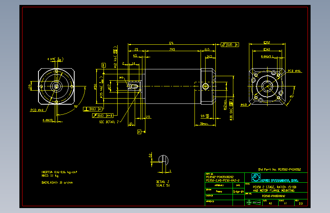Click the 45° angle dimension

[x=292, y=97]
